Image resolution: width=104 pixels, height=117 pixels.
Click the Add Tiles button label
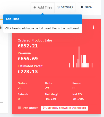[45, 7]
